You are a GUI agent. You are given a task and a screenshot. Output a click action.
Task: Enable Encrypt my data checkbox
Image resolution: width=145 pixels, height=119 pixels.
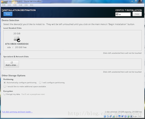click(x=5, y=94)
